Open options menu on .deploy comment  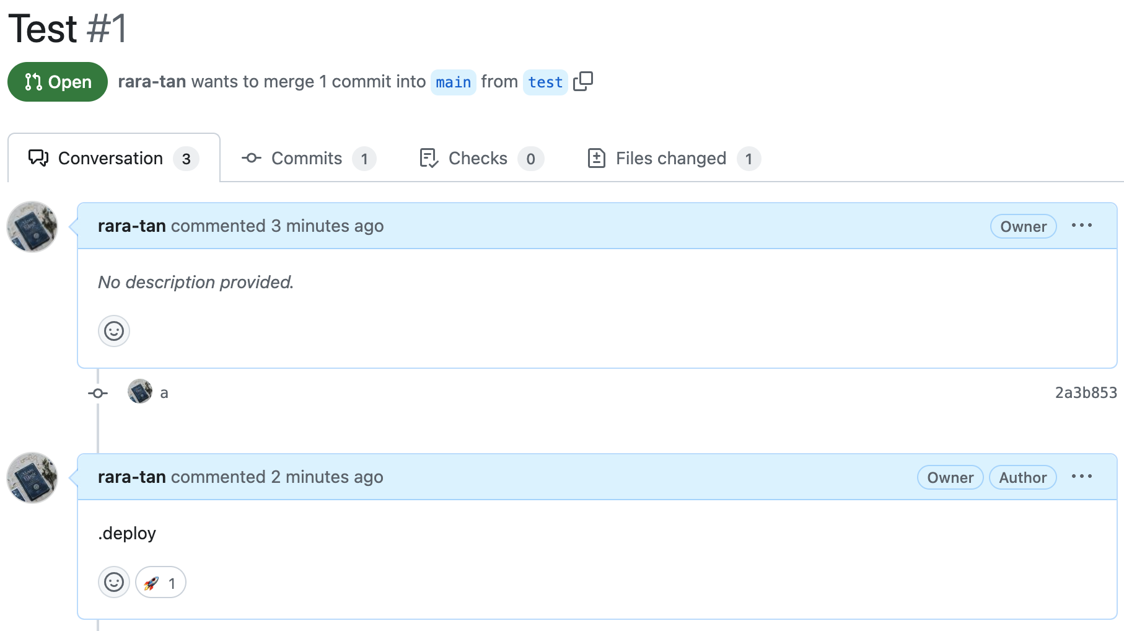(1082, 477)
